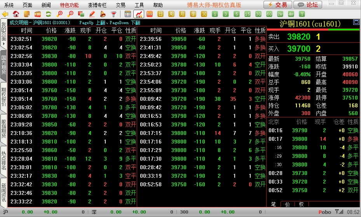This screenshot has height=217, width=361.
Task: Select the 5-minute period icon
Action: (236, 14)
